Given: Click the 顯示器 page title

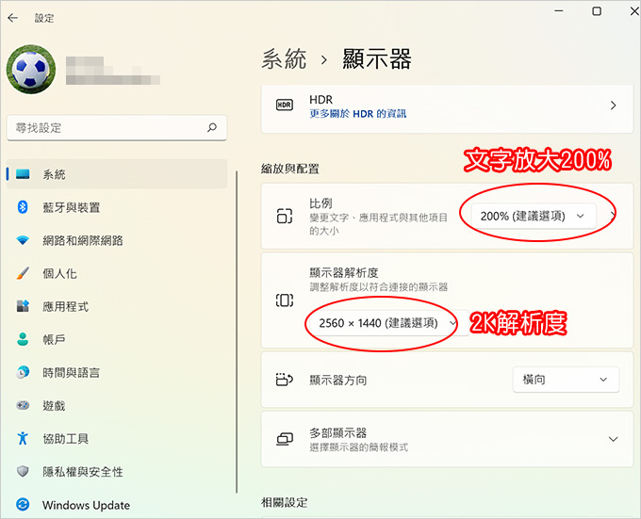Looking at the screenshot, I should click(376, 59).
